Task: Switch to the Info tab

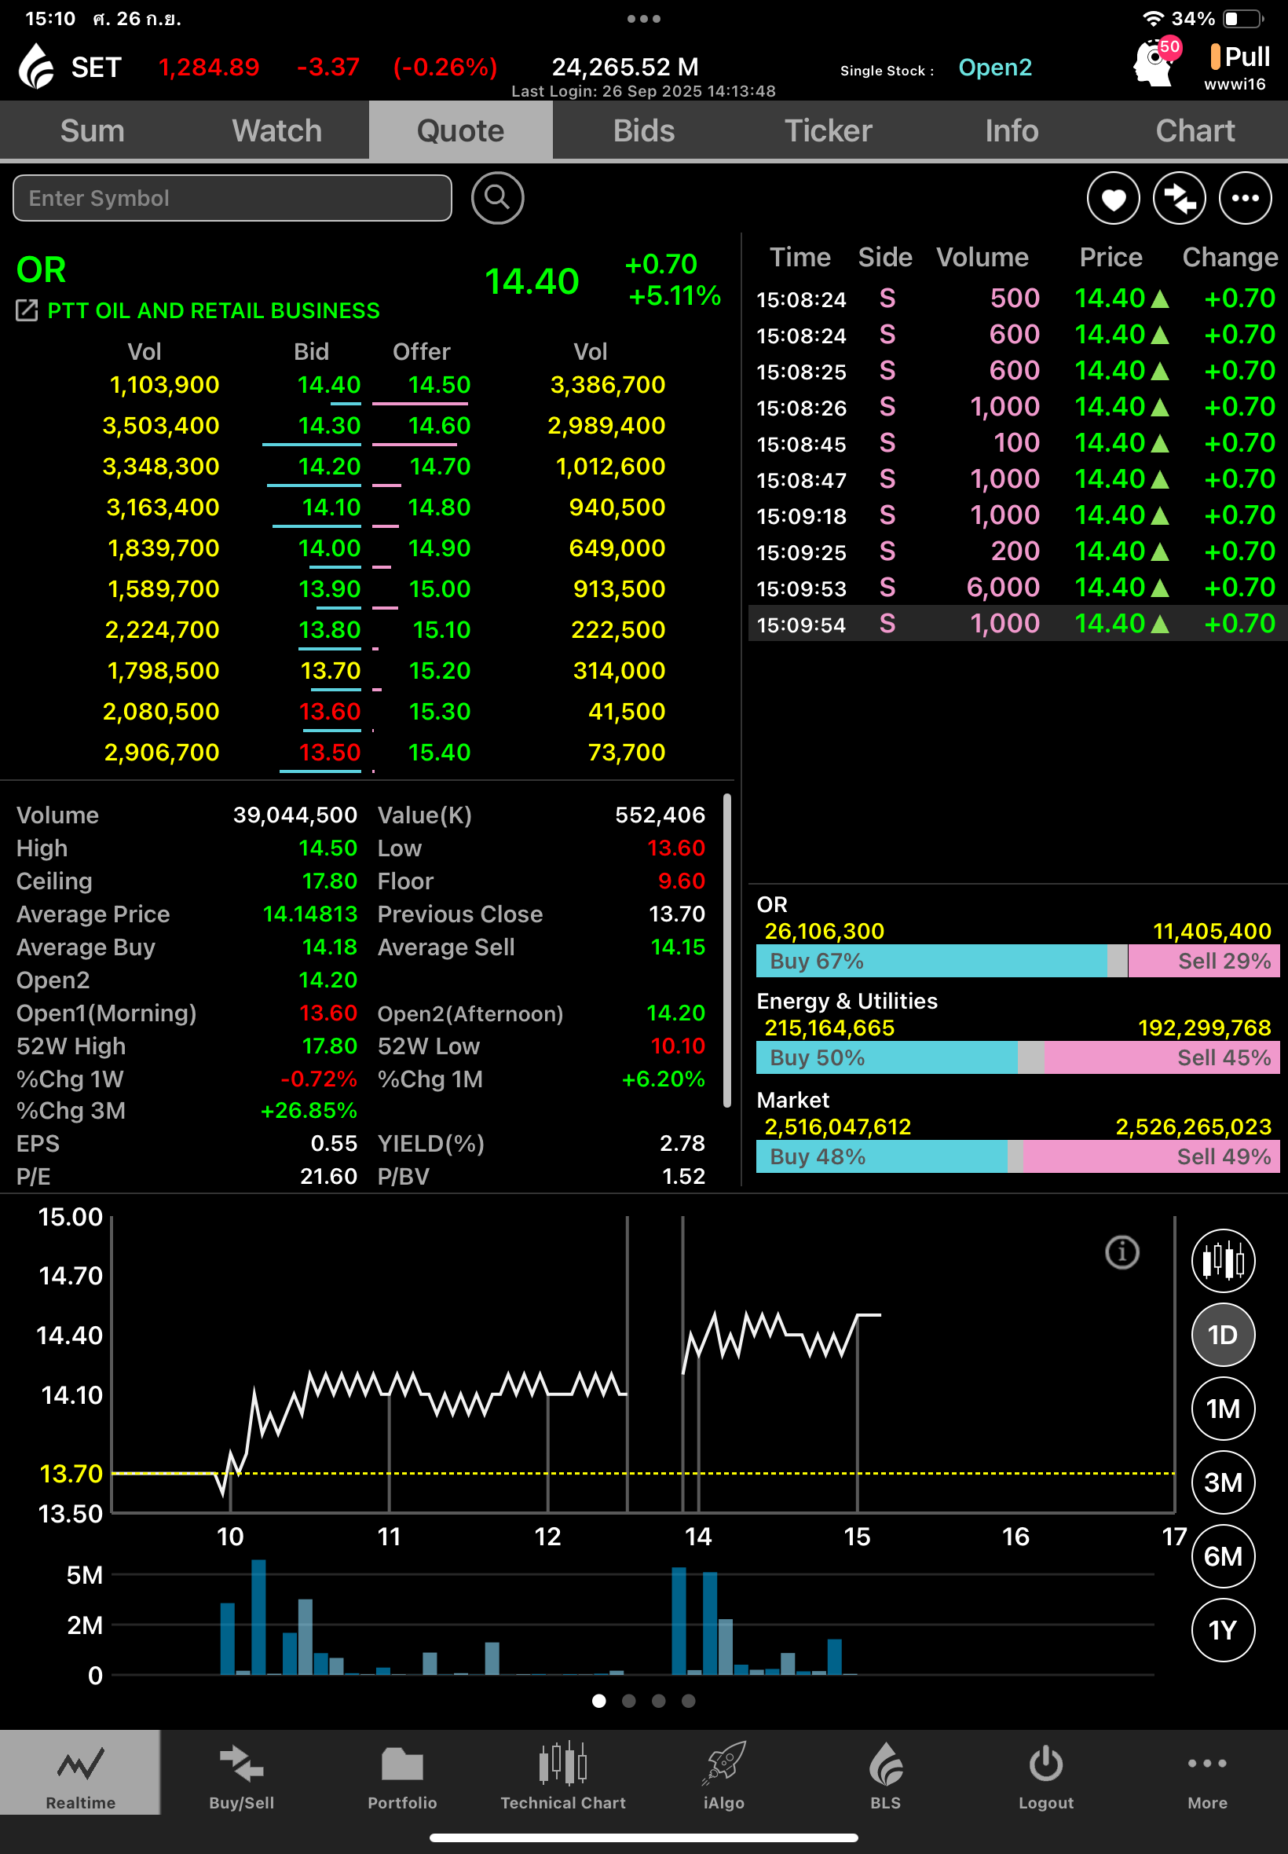Action: coord(1012,130)
